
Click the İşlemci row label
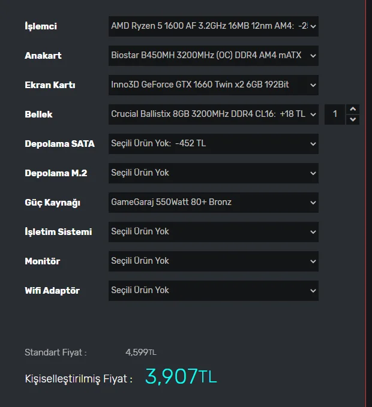[x=41, y=26]
